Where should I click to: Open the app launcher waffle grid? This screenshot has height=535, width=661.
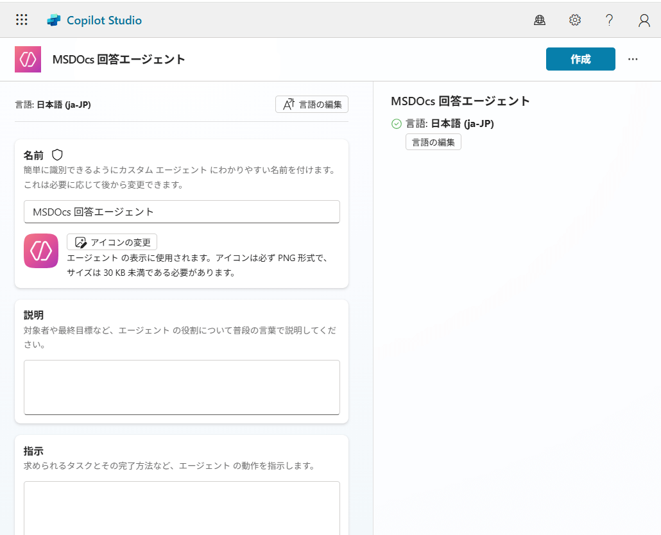22,20
